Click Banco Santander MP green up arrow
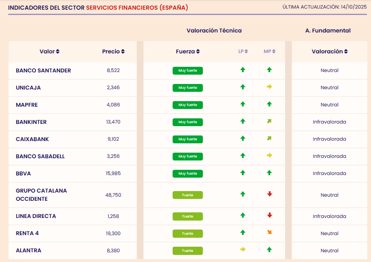 (x=269, y=70)
